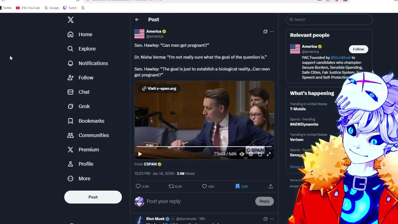Click the share icon under post
Image resolution: width=398 pixels, height=224 pixels.
[271, 186]
